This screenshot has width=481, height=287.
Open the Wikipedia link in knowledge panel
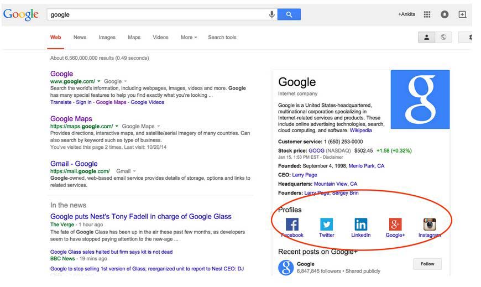pyautogui.click(x=361, y=131)
